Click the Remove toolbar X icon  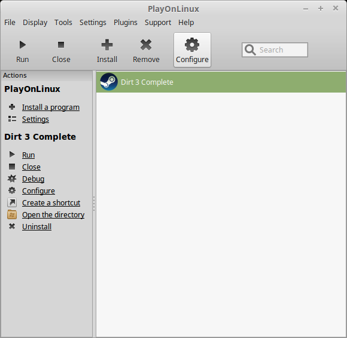tap(146, 45)
